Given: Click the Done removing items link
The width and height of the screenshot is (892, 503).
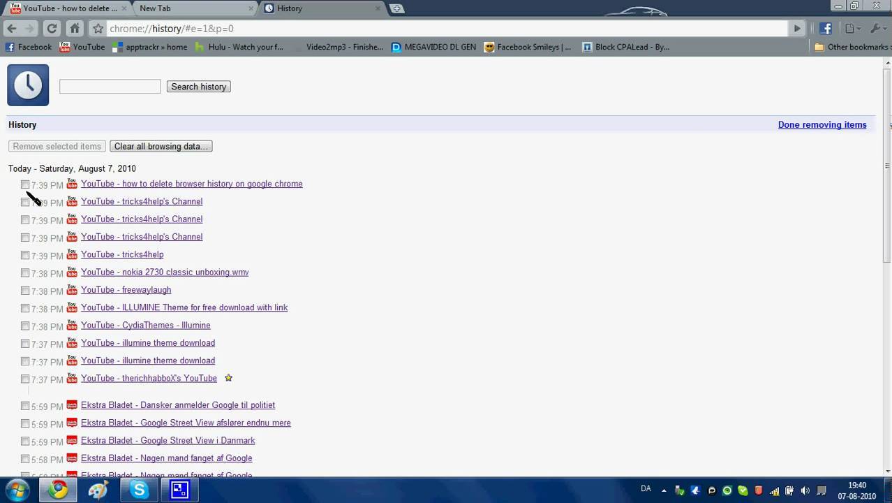Looking at the screenshot, I should pyautogui.click(x=822, y=124).
